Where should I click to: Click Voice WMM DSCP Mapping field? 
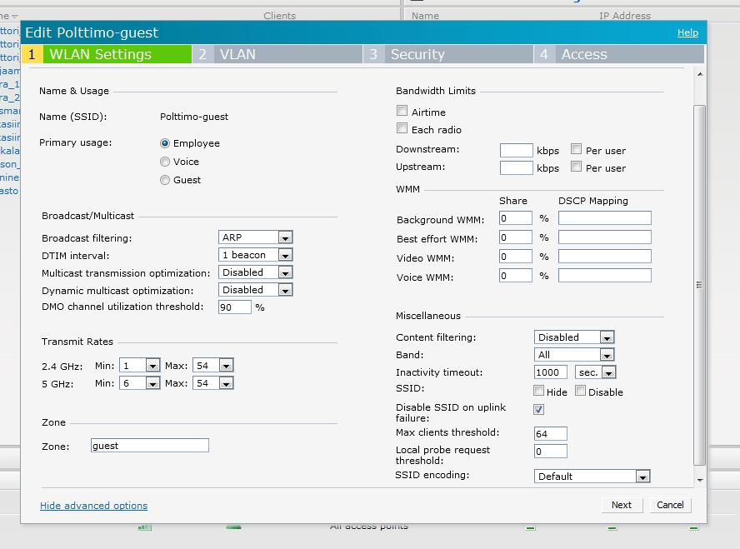coord(605,276)
